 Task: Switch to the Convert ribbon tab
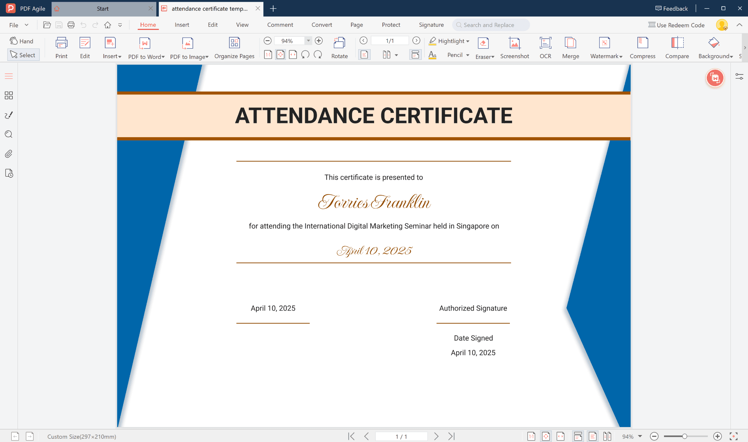click(x=321, y=24)
